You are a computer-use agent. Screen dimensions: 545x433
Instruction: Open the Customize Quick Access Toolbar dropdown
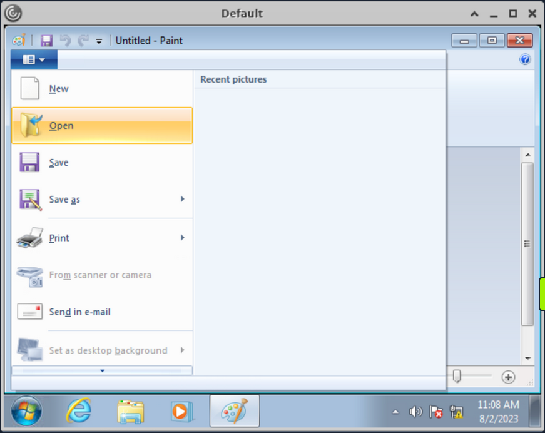[x=98, y=40]
